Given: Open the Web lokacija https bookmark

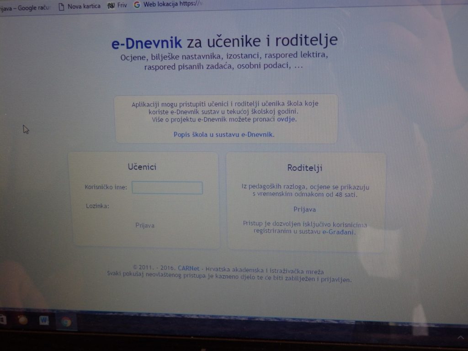Looking at the screenshot, I should [174, 5].
